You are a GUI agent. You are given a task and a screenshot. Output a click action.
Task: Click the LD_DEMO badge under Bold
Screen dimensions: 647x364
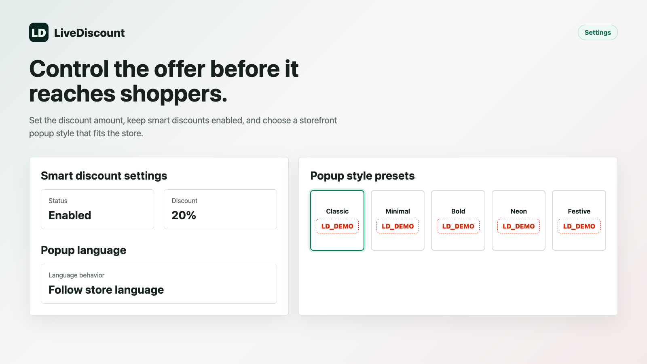point(458,226)
